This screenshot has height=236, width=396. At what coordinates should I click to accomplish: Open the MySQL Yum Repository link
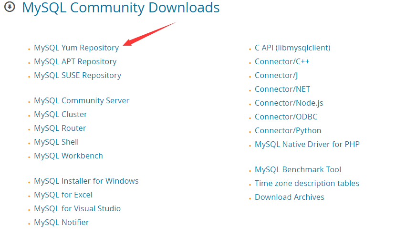tap(76, 48)
